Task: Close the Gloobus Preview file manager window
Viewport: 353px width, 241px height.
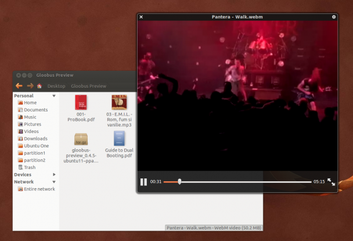Action: point(19,75)
